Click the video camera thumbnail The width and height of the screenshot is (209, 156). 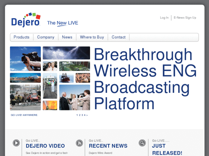pyautogui.click(x=26, y=59)
